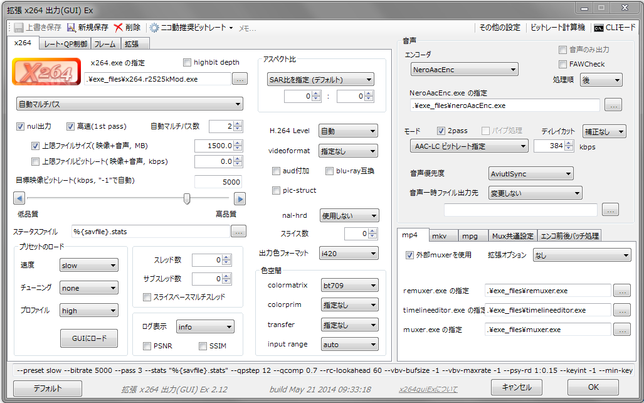This screenshot has height=403, width=644.
Task: Click the audio bitrate 384 spinner arrows
Action: point(569,146)
